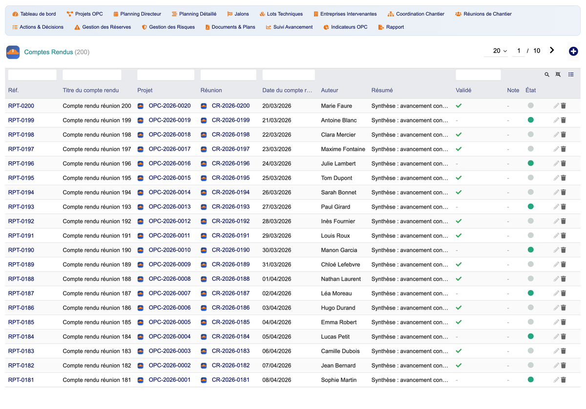The height and width of the screenshot is (409, 586).
Task: Click the Comptes Rendus module icon
Action: pyautogui.click(x=13, y=52)
